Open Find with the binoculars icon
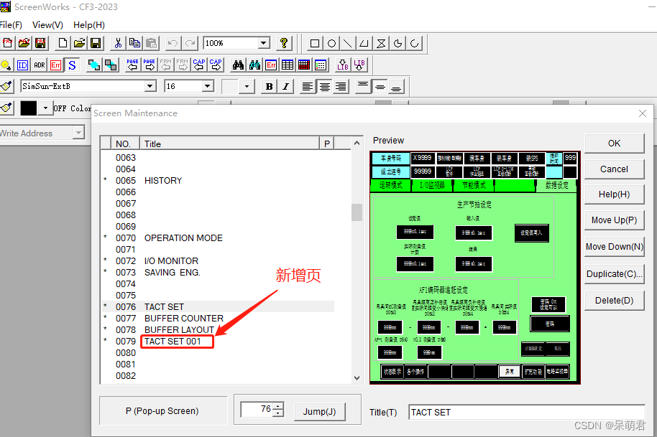This screenshot has width=657, height=437. point(239,65)
